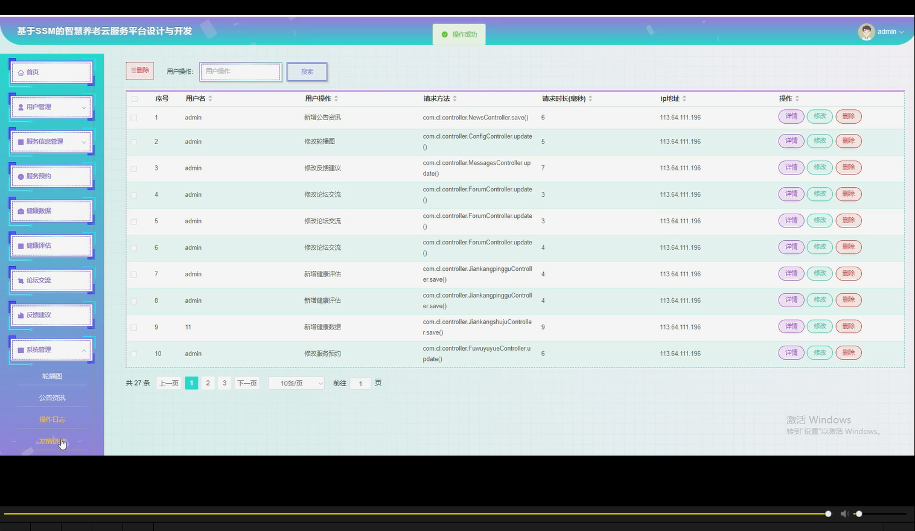Select the 公告资讯 submenu entry

pyautogui.click(x=52, y=398)
